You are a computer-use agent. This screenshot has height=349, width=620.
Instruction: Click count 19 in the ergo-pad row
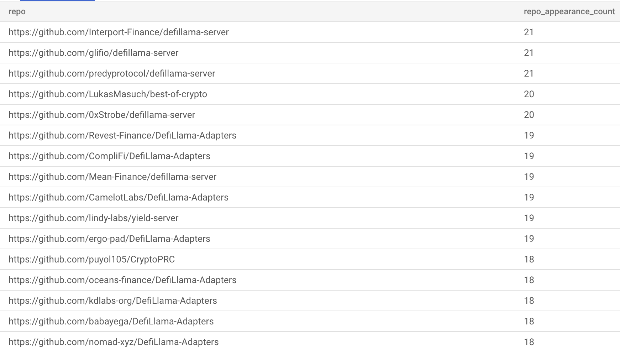click(x=529, y=239)
